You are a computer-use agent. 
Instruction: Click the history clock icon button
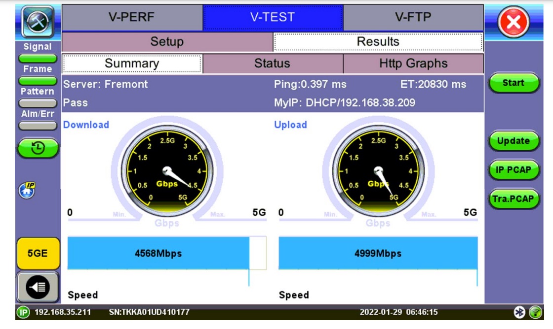(x=38, y=148)
